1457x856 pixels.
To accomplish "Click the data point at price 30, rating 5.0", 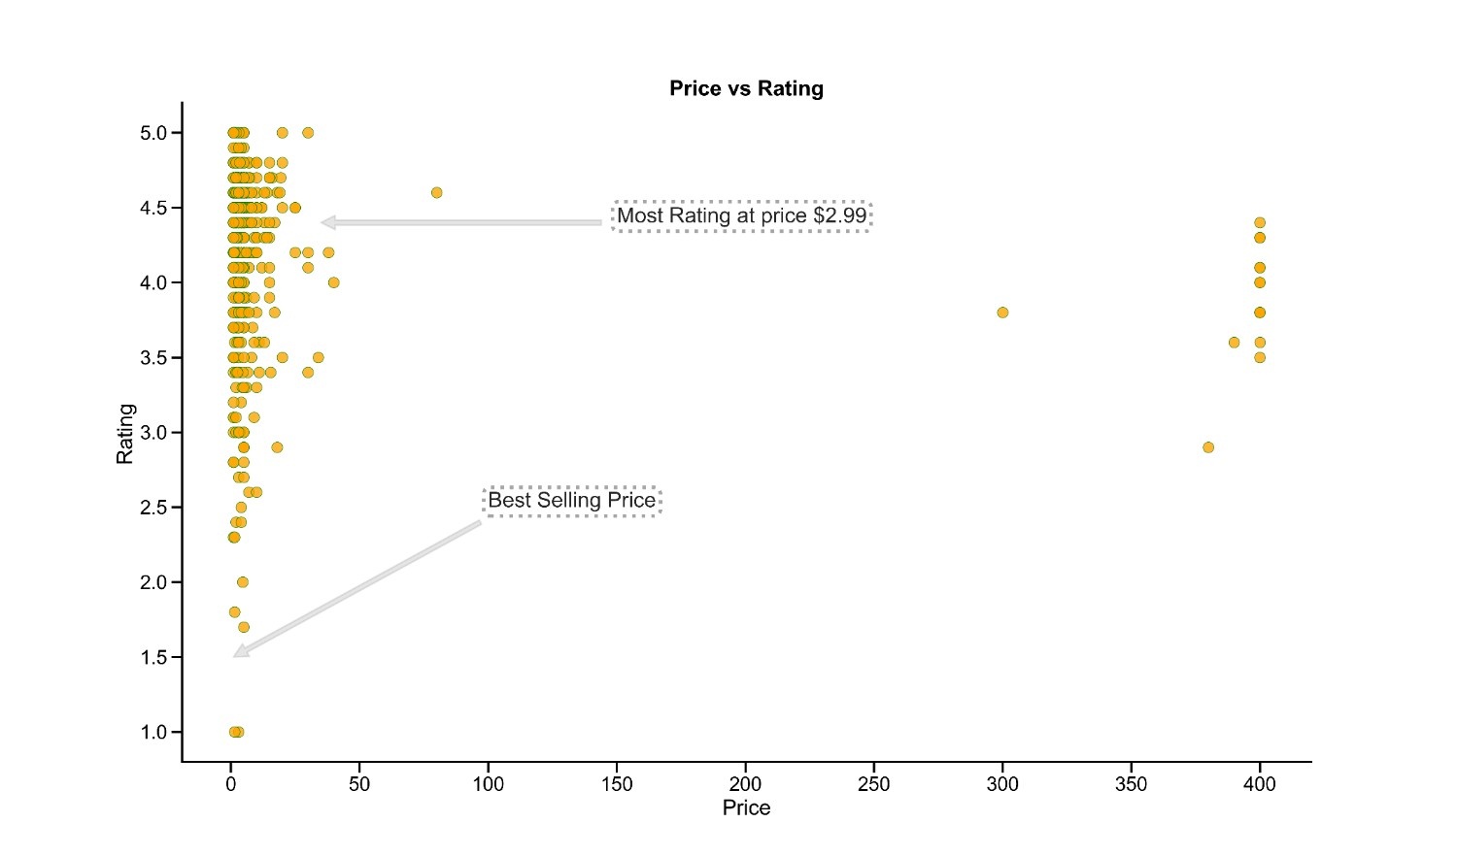I will [x=308, y=133].
